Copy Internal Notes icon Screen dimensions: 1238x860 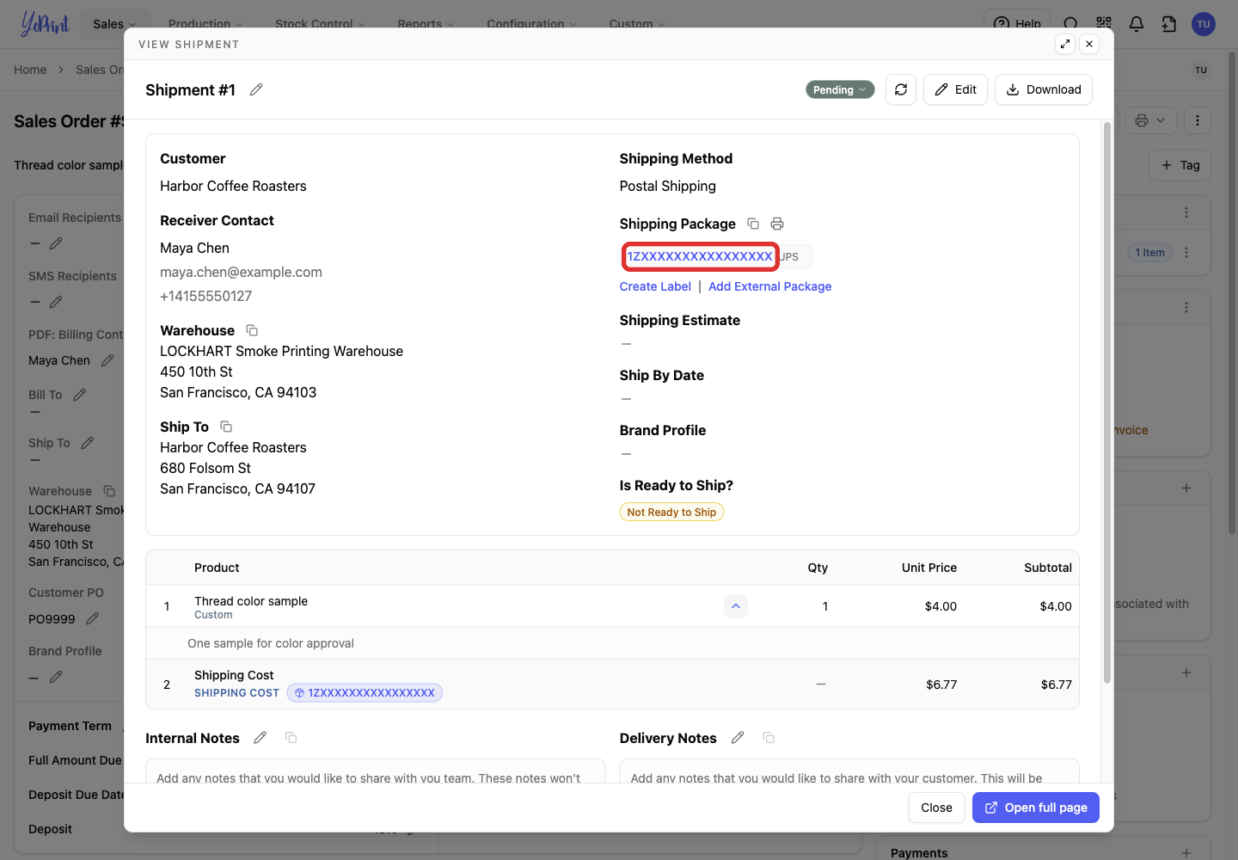pyautogui.click(x=291, y=738)
